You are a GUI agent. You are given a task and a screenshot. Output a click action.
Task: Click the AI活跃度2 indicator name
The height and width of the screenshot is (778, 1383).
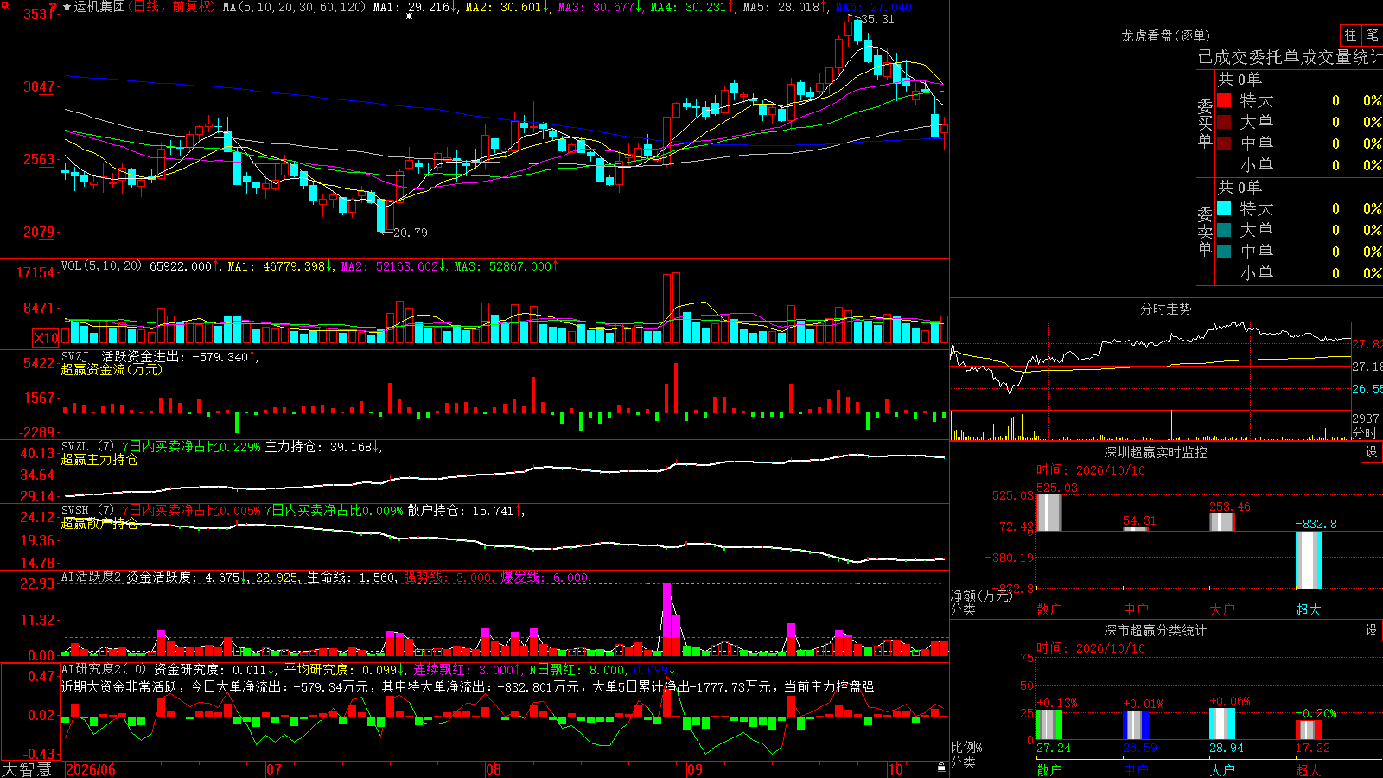pos(92,577)
